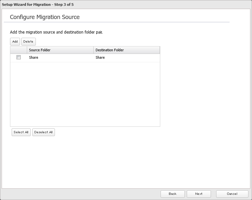Select the Source Folder column header
Image resolution: width=252 pixels, height=200 pixels.
(x=60, y=50)
